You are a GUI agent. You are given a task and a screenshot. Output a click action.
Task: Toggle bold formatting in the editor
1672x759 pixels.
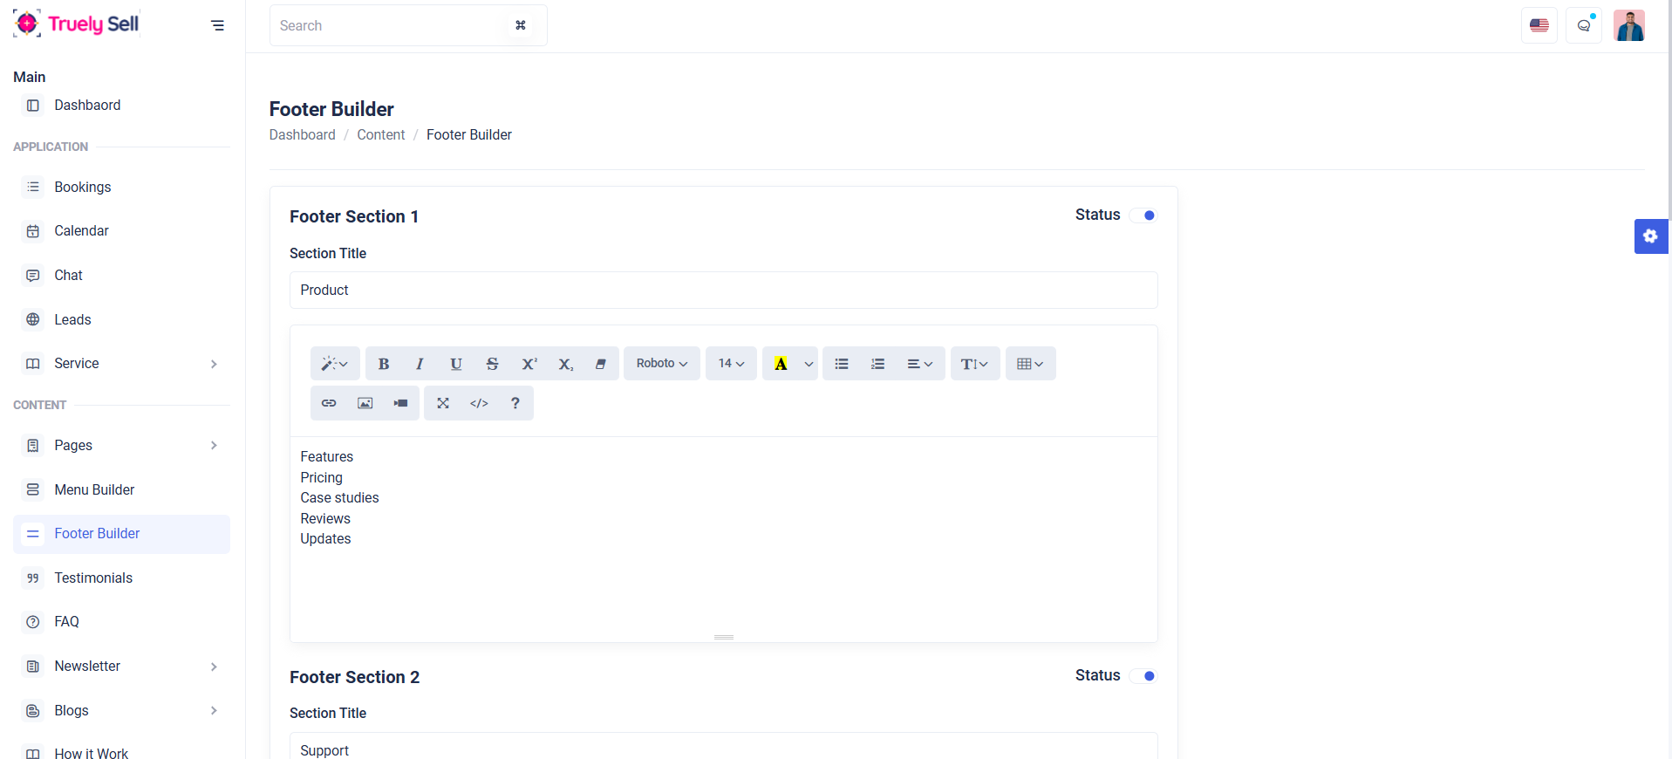[x=384, y=364]
